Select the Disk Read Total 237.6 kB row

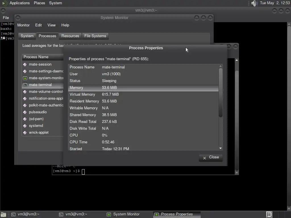pos(143,121)
